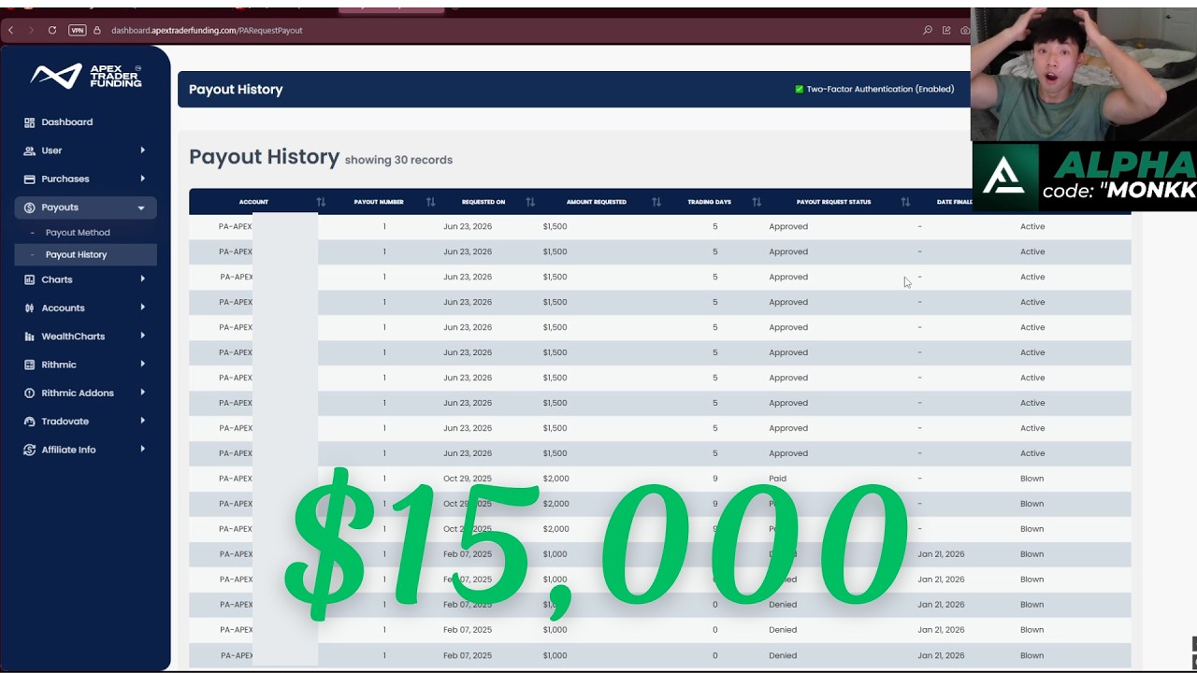Click the 'showing 30 records' text
Screen dimensions: 1197x673
click(398, 160)
